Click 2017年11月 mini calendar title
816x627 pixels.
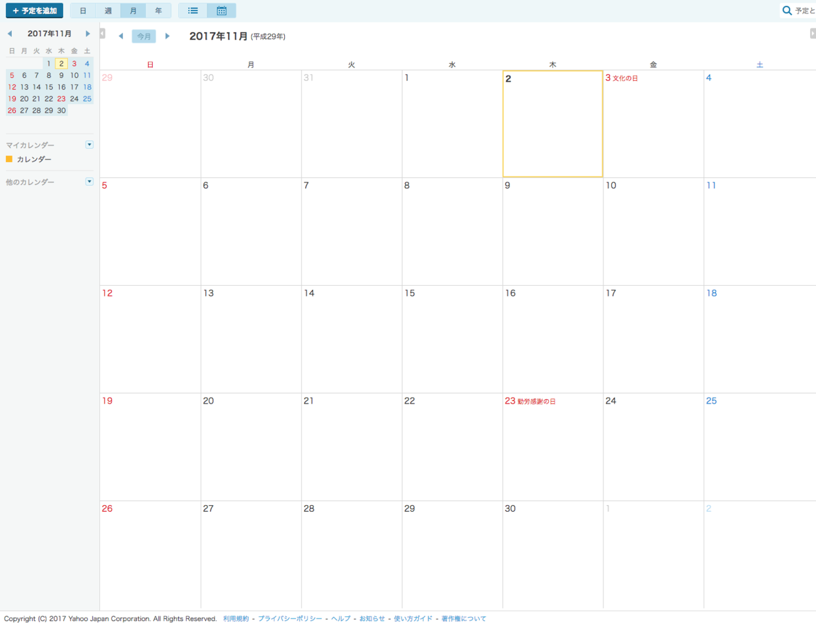click(49, 34)
